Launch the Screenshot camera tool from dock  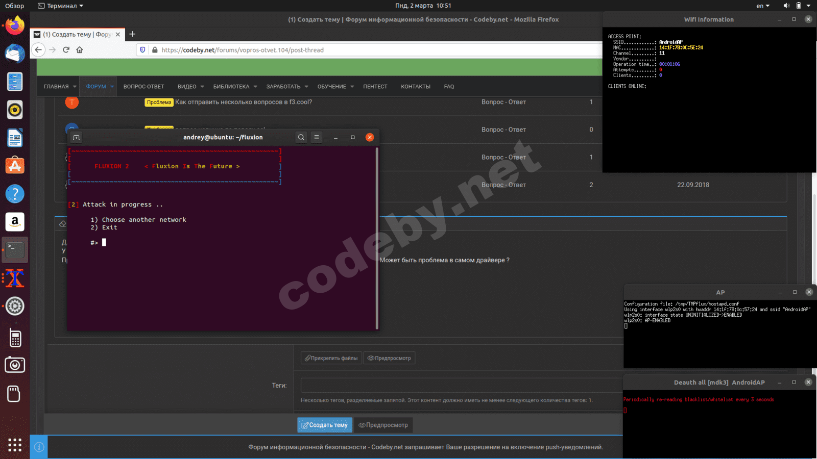tap(15, 365)
